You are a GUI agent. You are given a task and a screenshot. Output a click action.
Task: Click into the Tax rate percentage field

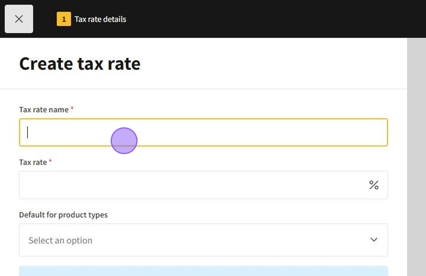193,185
